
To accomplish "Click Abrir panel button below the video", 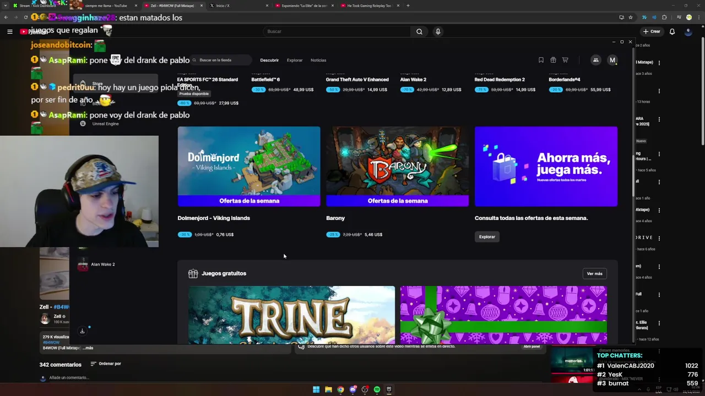I will point(532,346).
